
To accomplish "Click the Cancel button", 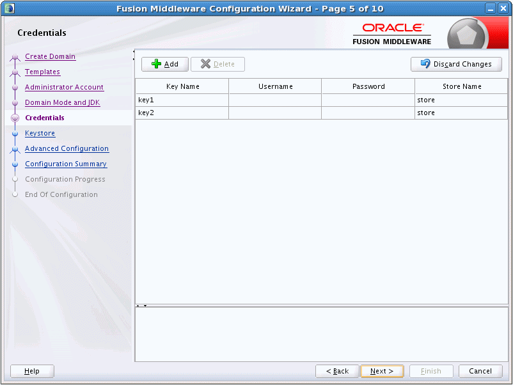I will pyautogui.click(x=480, y=371).
